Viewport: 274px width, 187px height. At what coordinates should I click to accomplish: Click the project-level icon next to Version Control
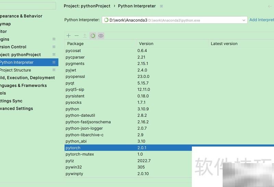click(54, 47)
